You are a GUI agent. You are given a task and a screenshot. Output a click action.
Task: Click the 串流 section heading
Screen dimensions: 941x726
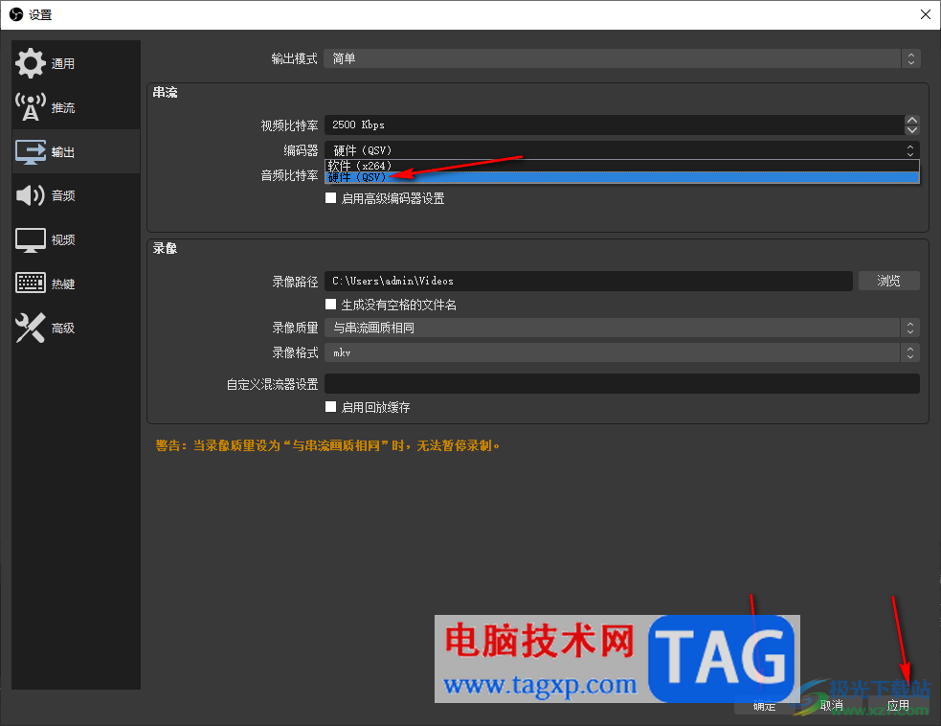click(165, 93)
